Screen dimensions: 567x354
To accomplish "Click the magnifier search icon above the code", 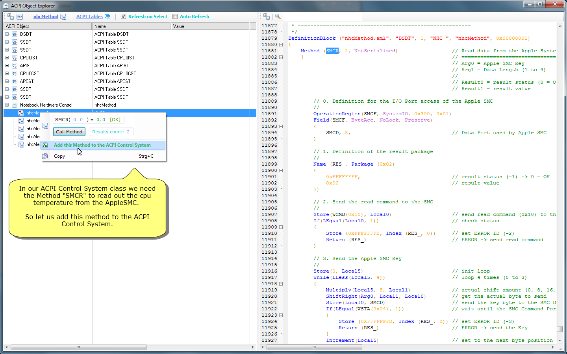I will [x=278, y=17].
